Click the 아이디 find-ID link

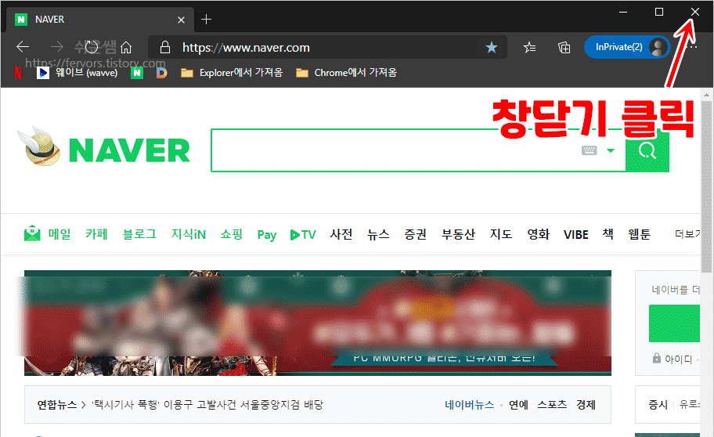(677, 359)
